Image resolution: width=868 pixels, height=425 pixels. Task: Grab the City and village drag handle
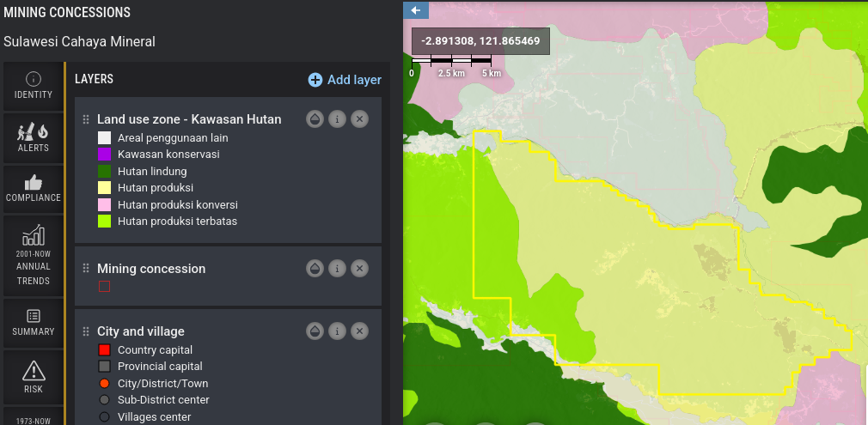click(86, 331)
